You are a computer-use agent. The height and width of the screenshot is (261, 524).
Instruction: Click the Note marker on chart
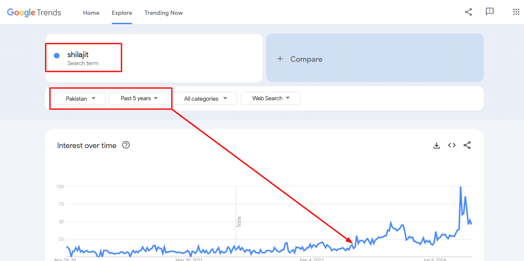coord(239,221)
